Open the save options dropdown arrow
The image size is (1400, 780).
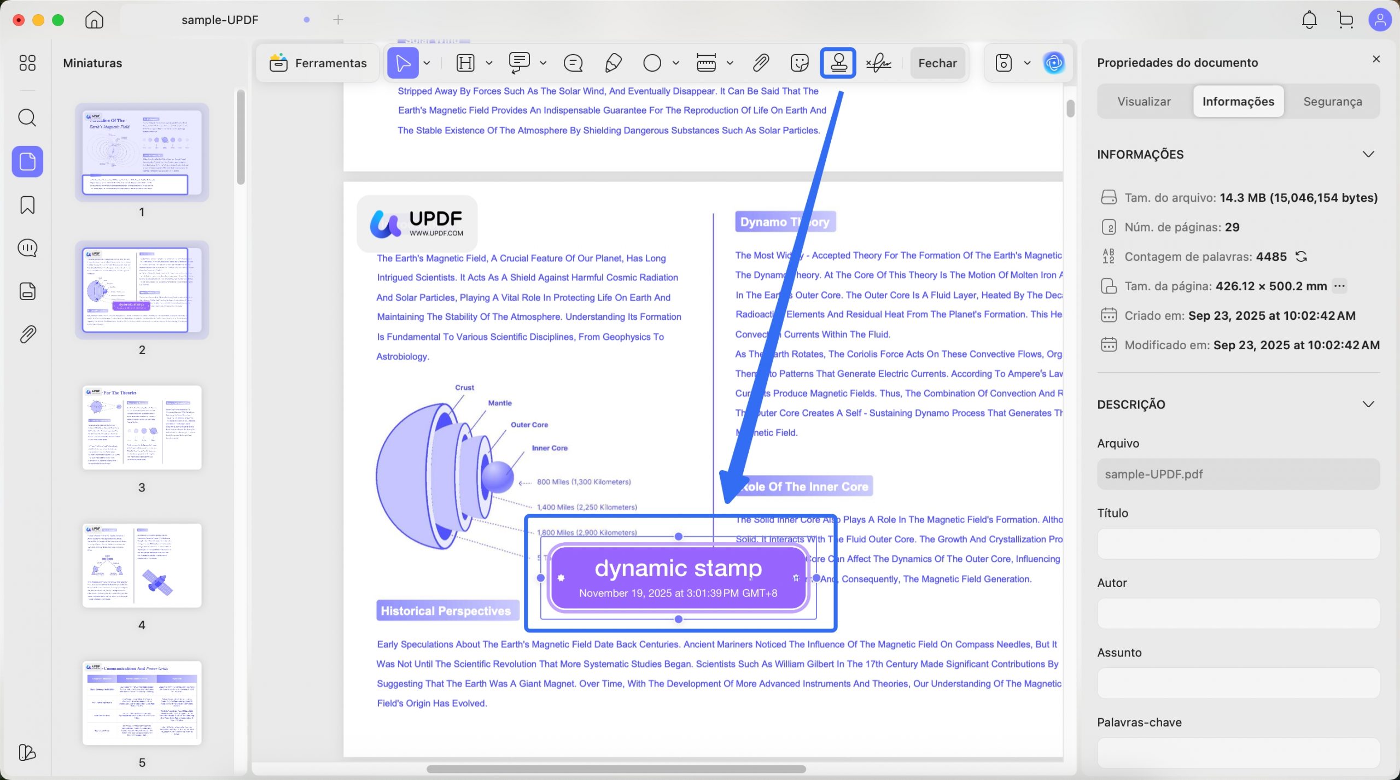click(1027, 63)
